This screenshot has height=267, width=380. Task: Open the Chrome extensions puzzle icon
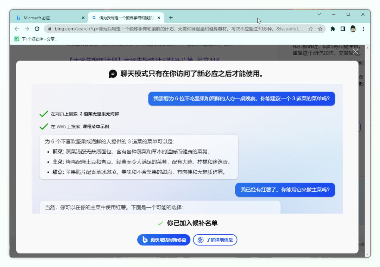point(332,29)
